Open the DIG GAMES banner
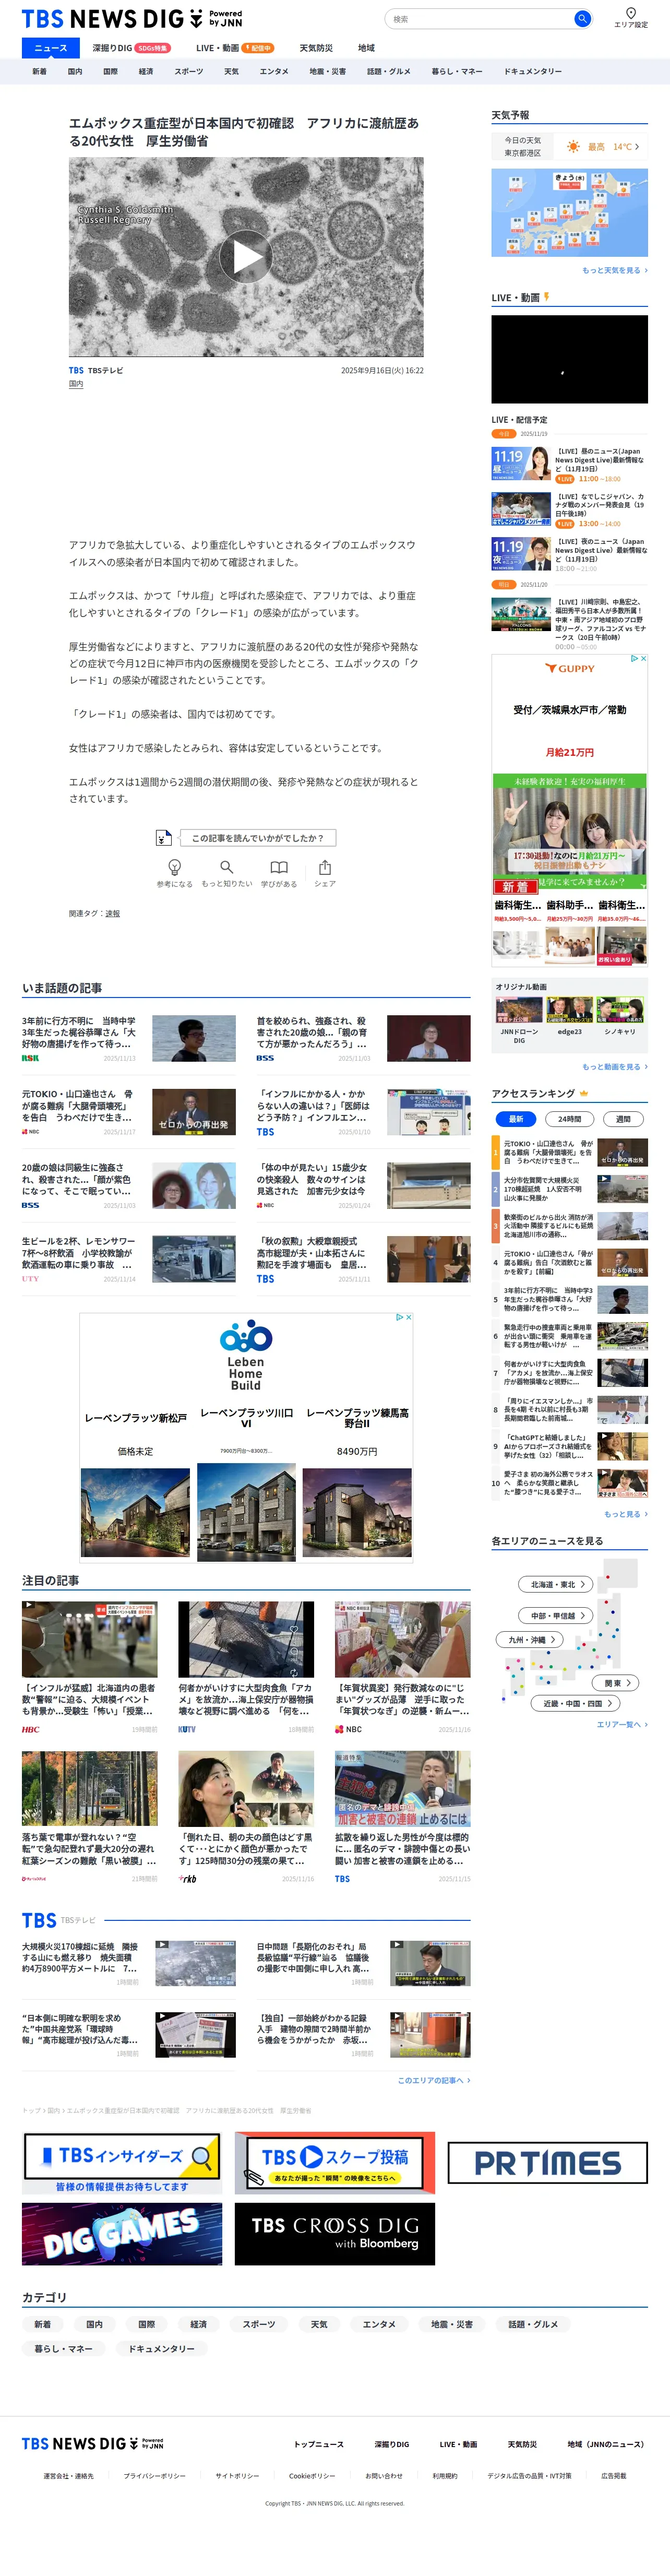 point(122,2234)
